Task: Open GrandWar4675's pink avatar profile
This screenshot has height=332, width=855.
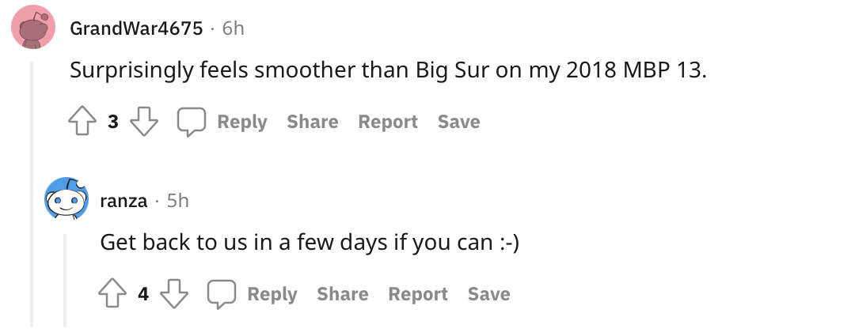Action: tap(33, 27)
